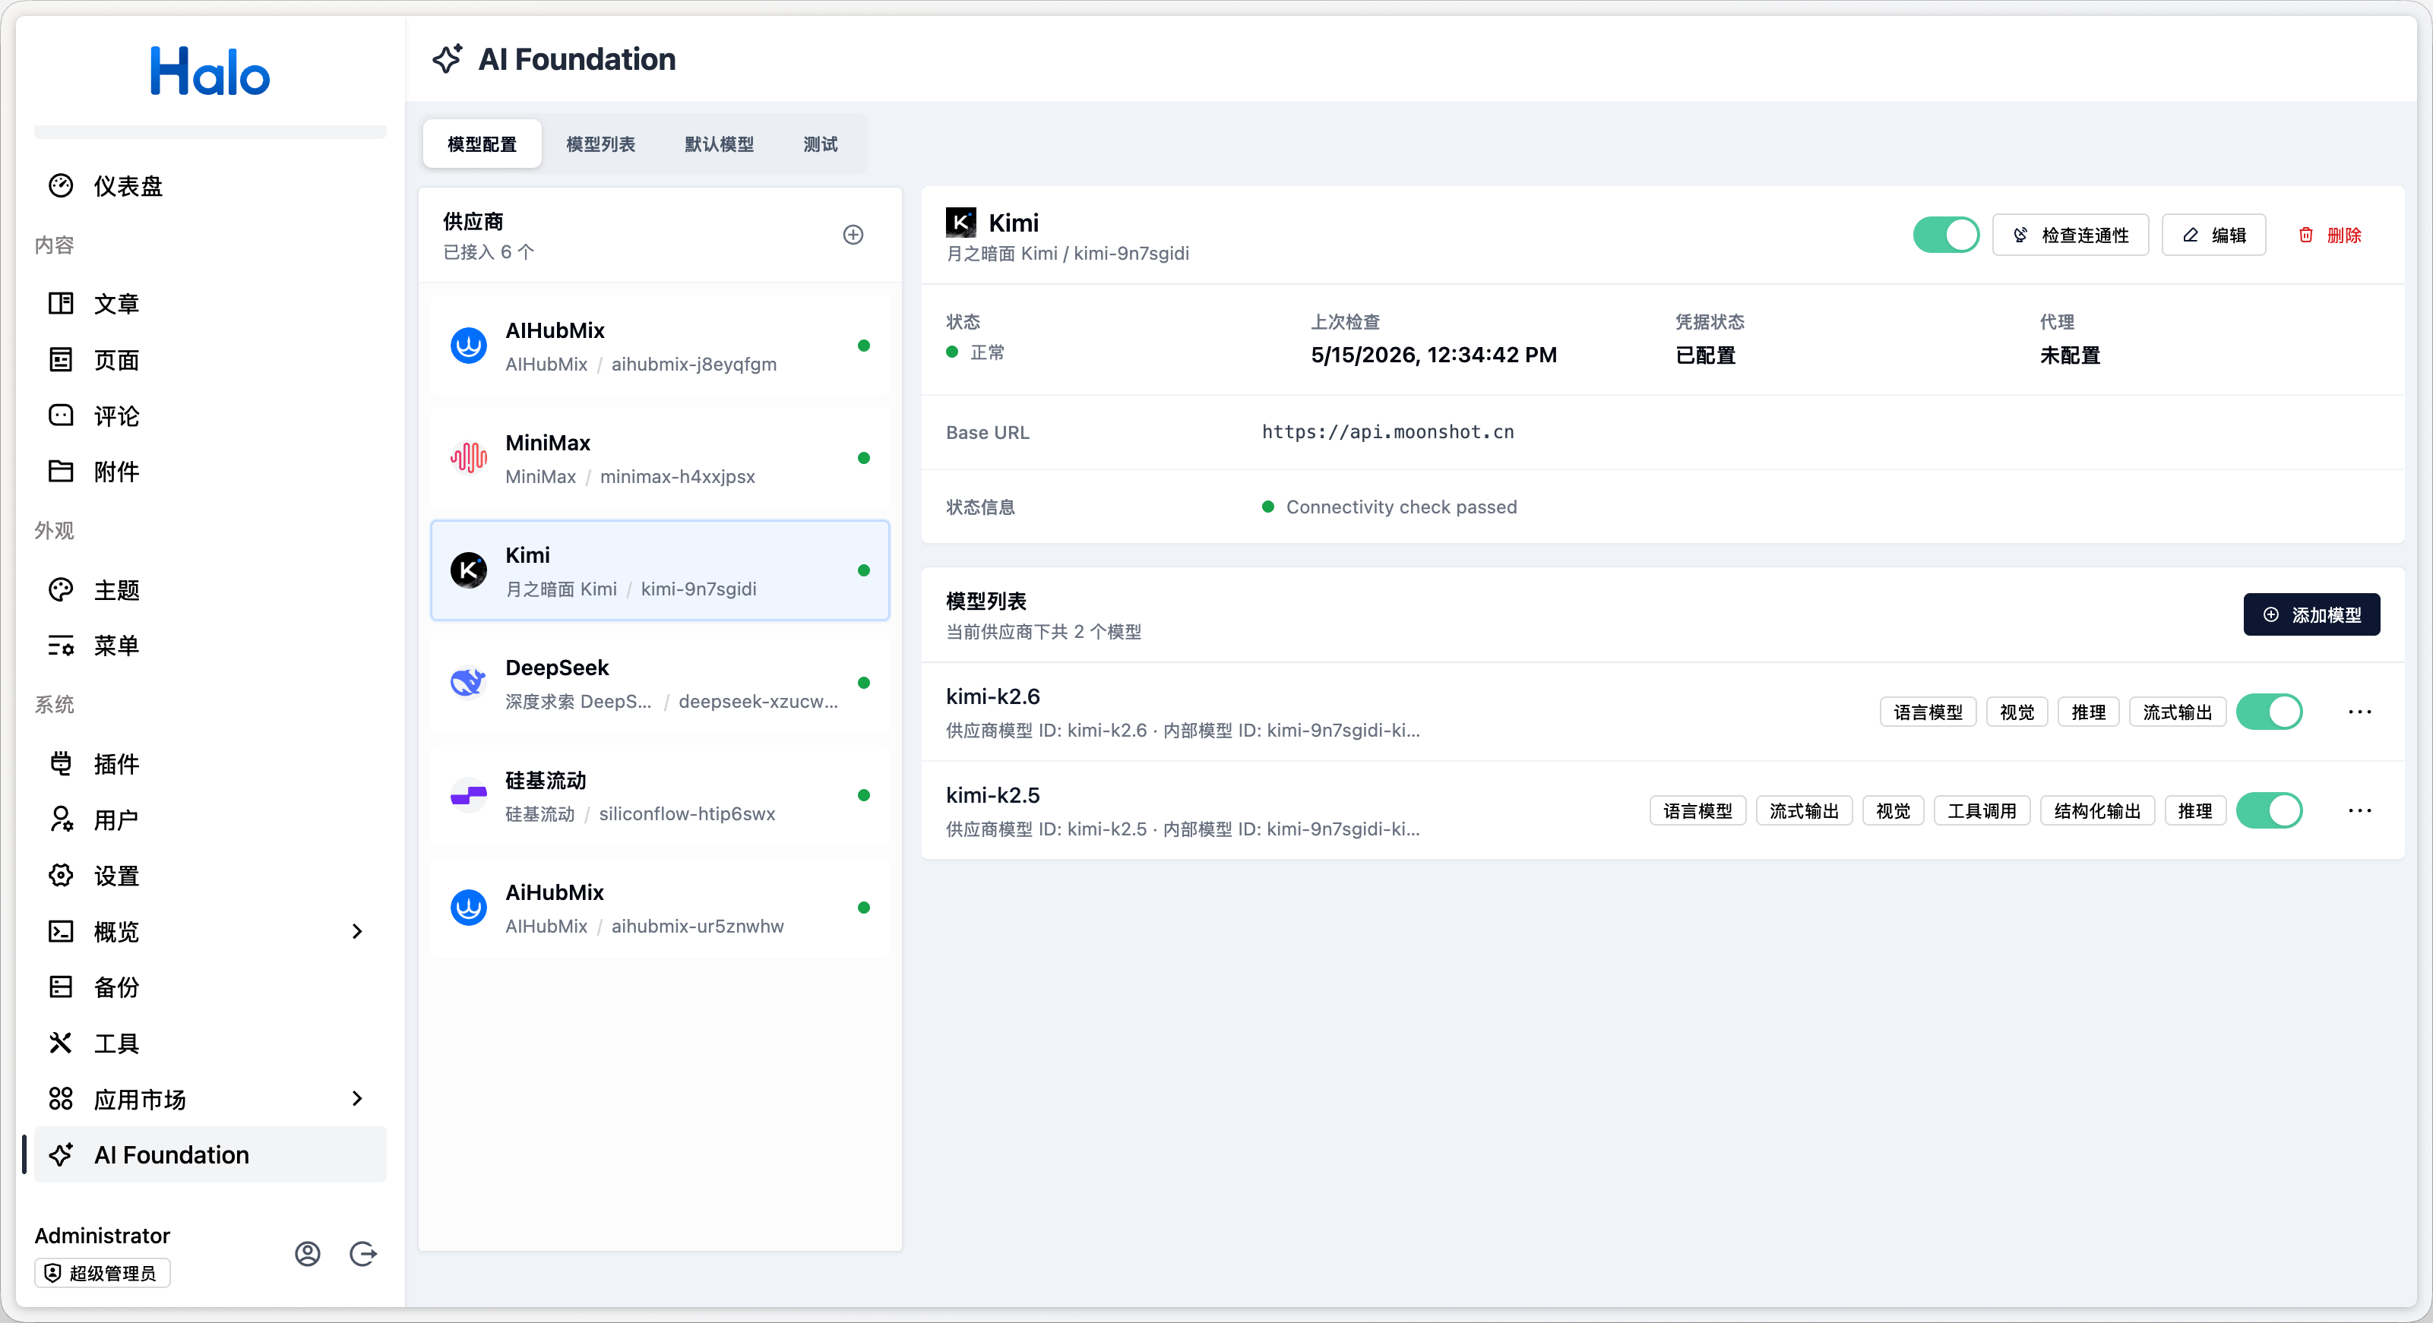Click the DeepSeek whale logo

click(x=469, y=683)
